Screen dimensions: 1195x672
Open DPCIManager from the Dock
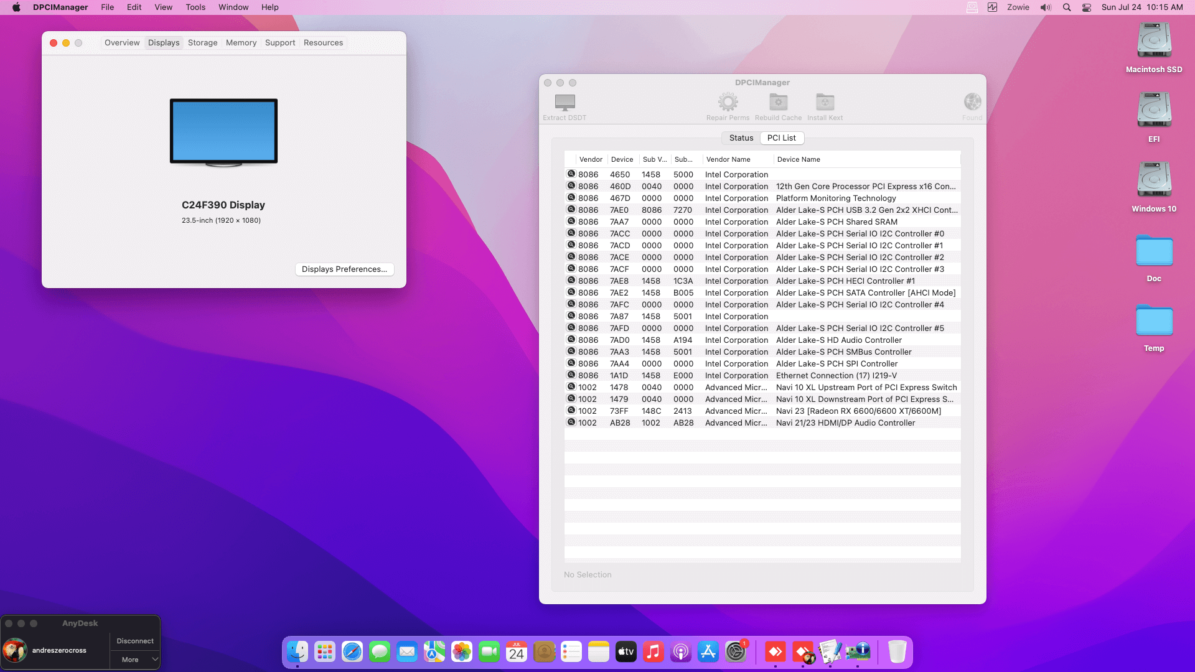tap(857, 651)
